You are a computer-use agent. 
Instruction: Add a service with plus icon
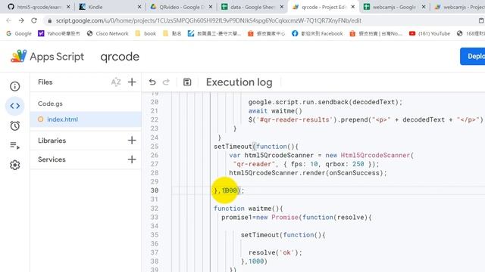[132, 159]
